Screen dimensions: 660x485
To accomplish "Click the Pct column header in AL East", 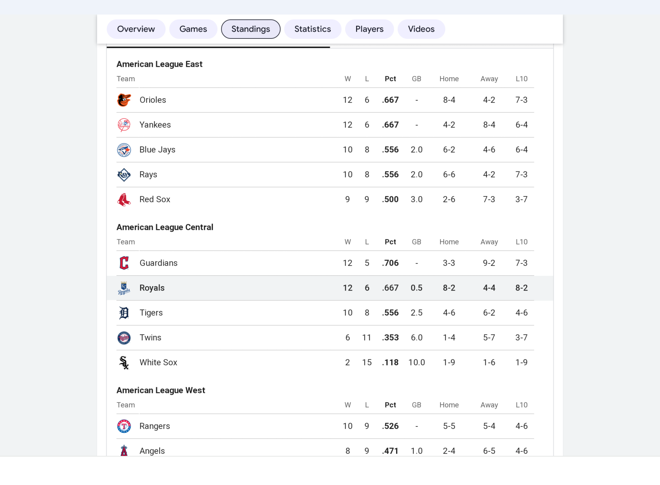I will click(x=390, y=79).
